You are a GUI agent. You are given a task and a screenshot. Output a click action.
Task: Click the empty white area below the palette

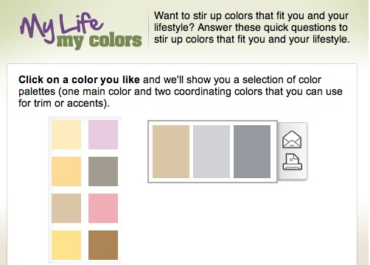click(221, 221)
